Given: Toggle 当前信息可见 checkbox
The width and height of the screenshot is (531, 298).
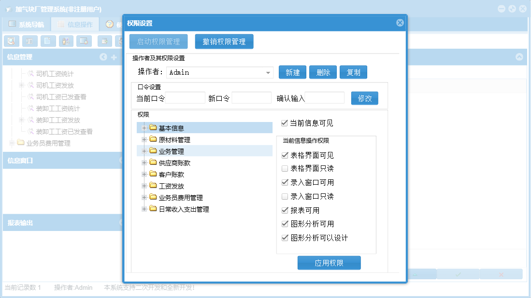Looking at the screenshot, I should pos(285,123).
